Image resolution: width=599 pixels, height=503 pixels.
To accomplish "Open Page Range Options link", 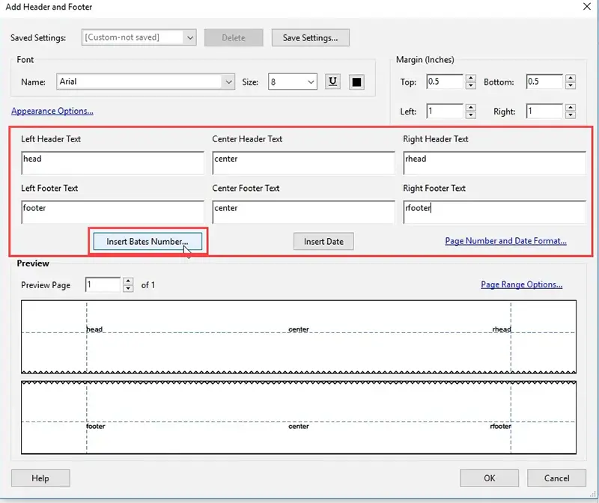I will (521, 284).
